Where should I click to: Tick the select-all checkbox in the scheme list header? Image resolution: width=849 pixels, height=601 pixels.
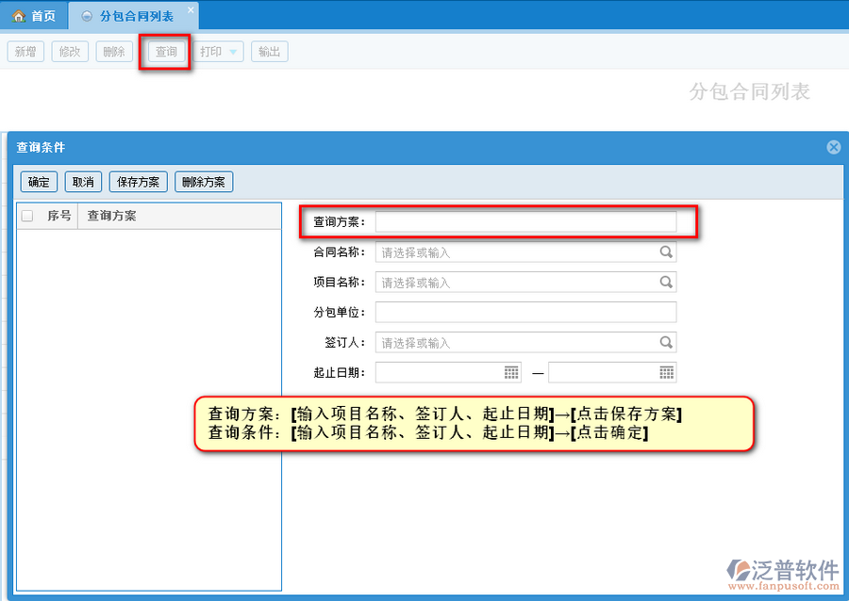point(27,216)
